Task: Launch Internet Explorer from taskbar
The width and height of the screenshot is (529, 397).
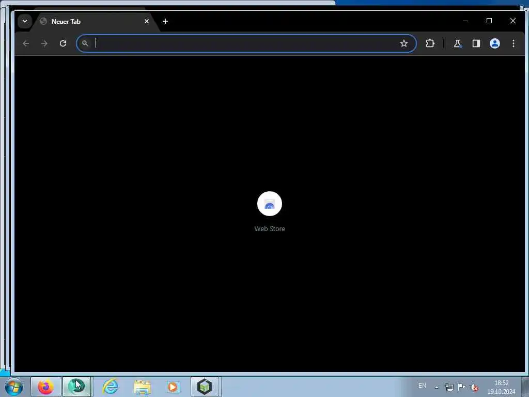Action: [111, 387]
